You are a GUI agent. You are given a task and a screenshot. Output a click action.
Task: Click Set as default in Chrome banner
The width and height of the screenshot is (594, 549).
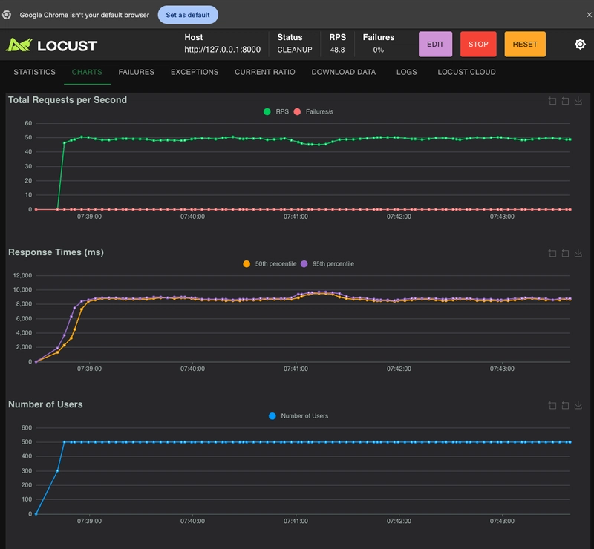(x=188, y=15)
